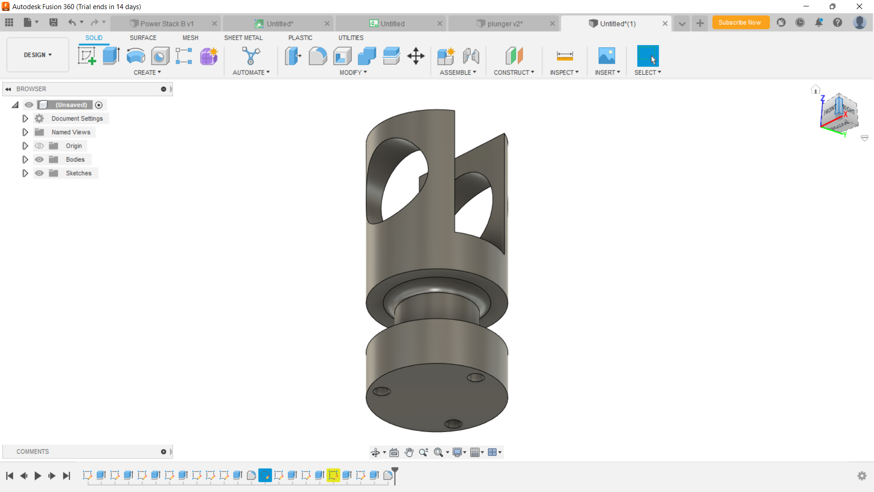The height and width of the screenshot is (492, 874).
Task: Select the Revolve tool
Action: (x=136, y=56)
